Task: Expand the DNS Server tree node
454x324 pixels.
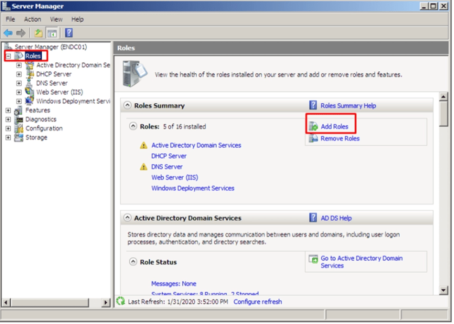Action: [19, 83]
